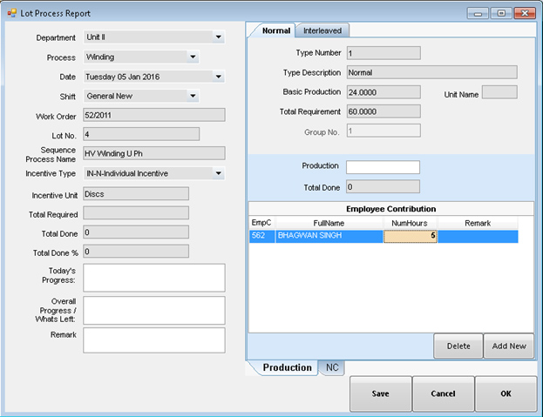Open the Date picker dropdown
This screenshot has width=543, height=417.
click(218, 77)
